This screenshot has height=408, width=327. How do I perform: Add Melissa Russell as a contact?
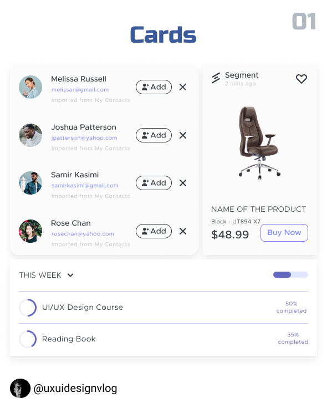coord(154,87)
